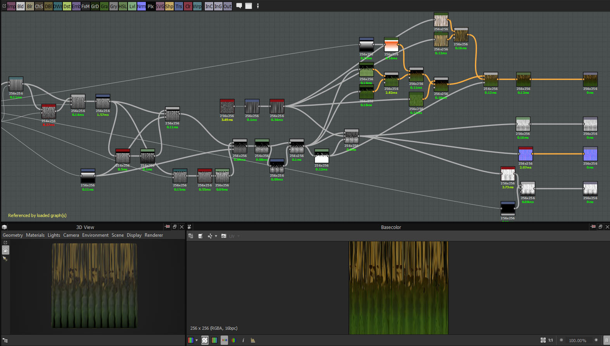610x346 pixels.
Task: Zoom out of the 2D view
Action: pos(561,340)
